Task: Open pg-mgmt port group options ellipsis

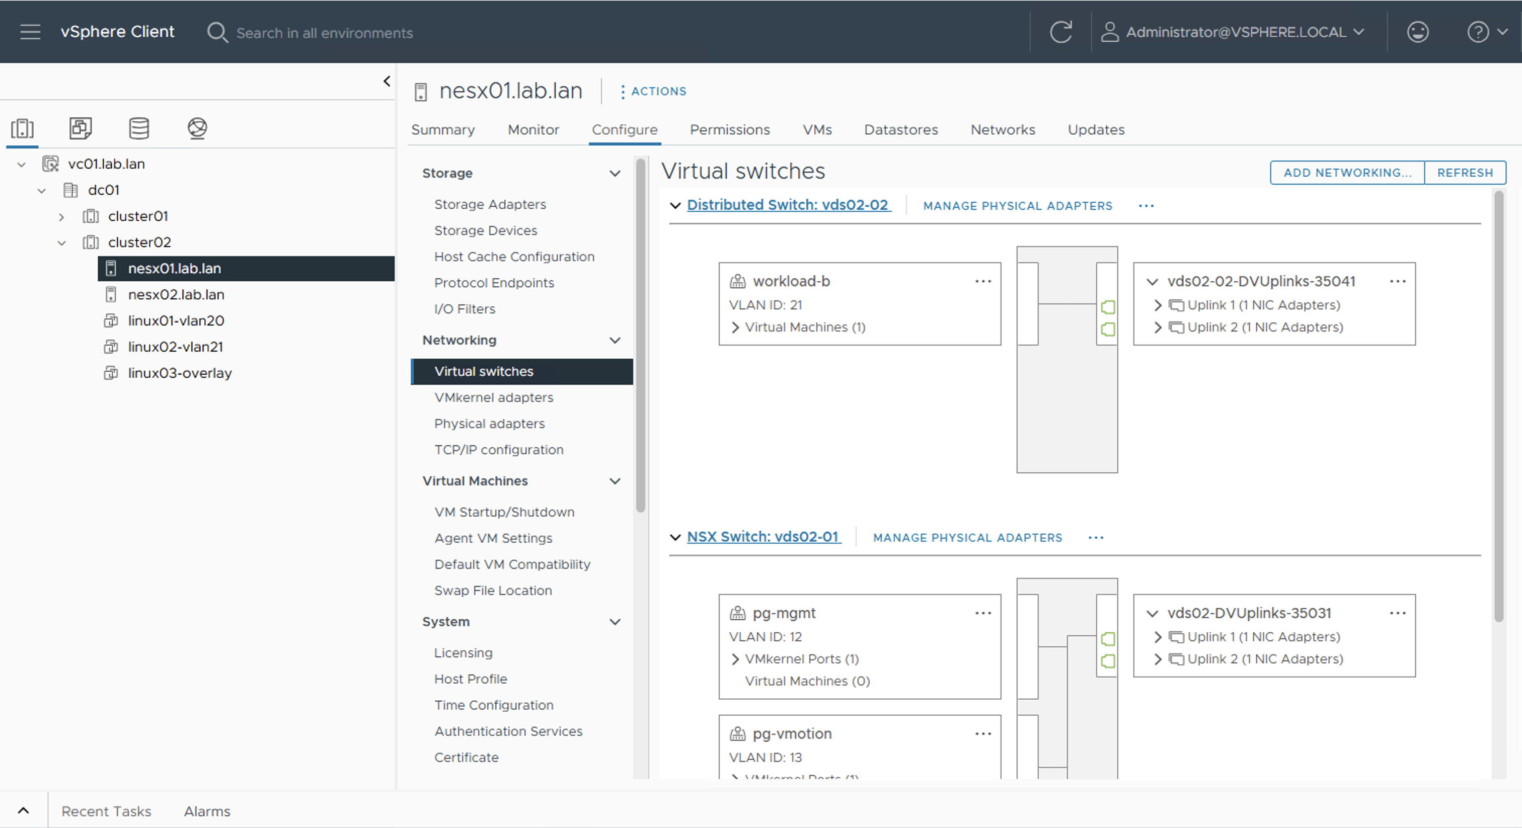Action: pyautogui.click(x=983, y=613)
